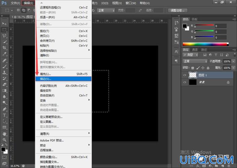Viewport: 237px width, 168px height.
Task: Expand the 变换 submenu
Action: point(64,101)
